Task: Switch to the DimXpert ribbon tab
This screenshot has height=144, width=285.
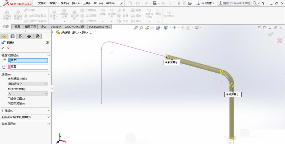Action: [x=56, y=27]
